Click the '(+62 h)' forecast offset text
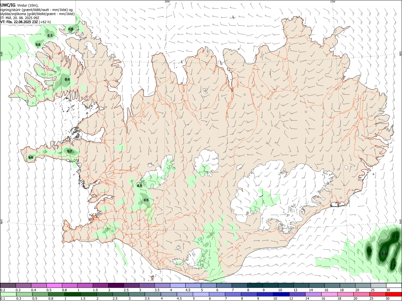This screenshot has height=301, width=402. (x=45, y=22)
